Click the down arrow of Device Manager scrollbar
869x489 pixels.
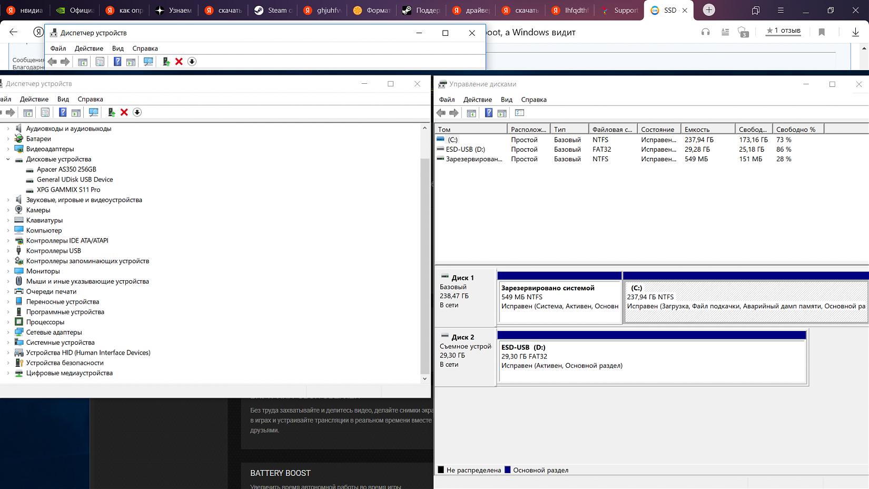click(424, 378)
